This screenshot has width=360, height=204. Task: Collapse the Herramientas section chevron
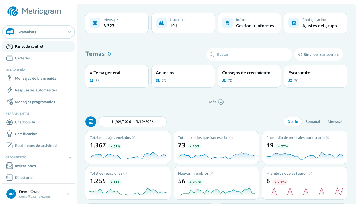(70, 114)
